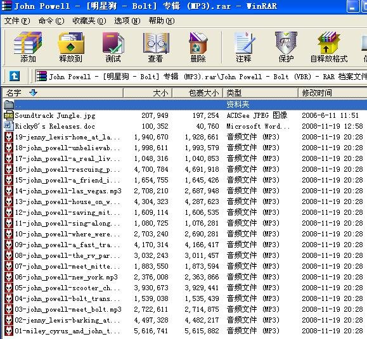Screen dimensions: 367x339
Task: Click the 释放到 (Extract To) toolbar icon
Action: 71,48
